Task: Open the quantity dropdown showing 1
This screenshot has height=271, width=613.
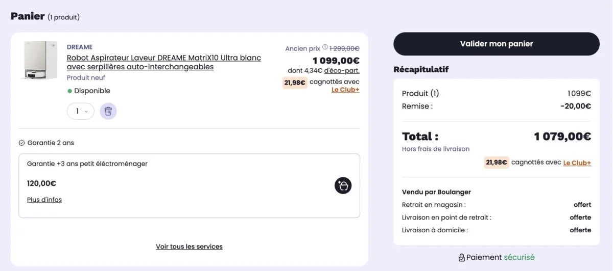Action: point(81,111)
